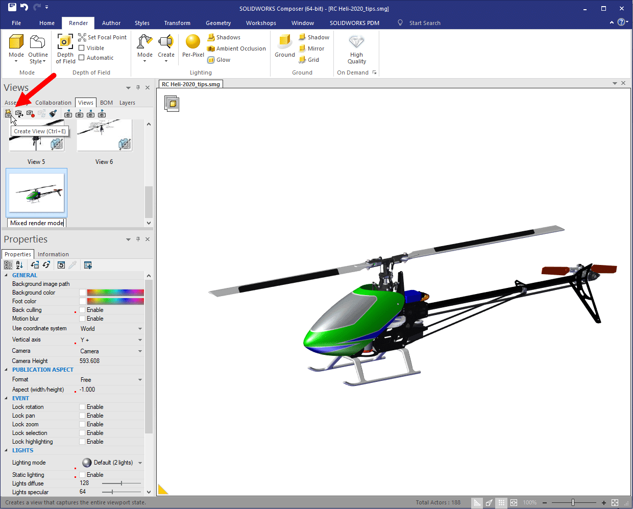
Task: Switch to the BOM tab
Action: (x=106, y=103)
